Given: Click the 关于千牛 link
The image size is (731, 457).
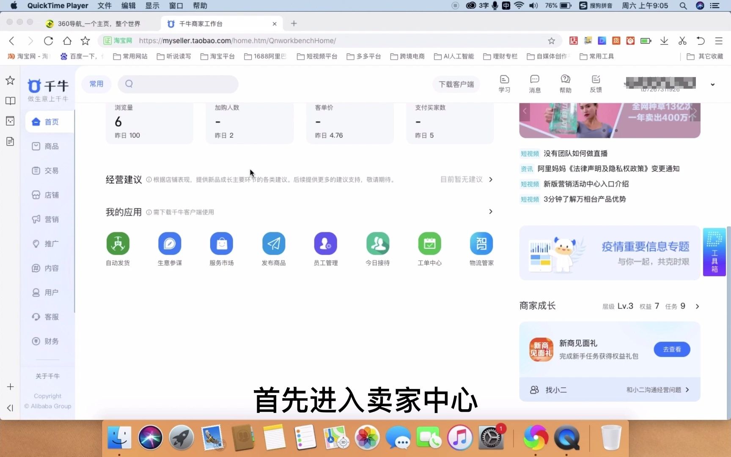Looking at the screenshot, I should [x=47, y=376].
